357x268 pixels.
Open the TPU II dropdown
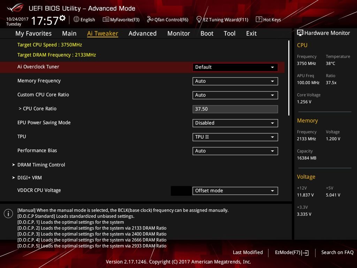(x=235, y=137)
